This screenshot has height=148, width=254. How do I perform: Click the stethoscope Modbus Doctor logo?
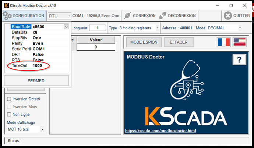(x=187, y=80)
